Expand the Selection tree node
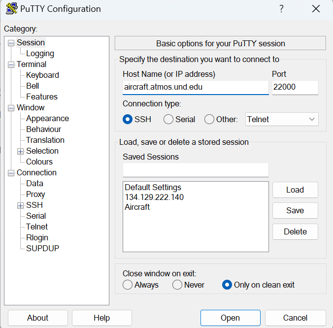This screenshot has height=328, width=333. (x=20, y=151)
